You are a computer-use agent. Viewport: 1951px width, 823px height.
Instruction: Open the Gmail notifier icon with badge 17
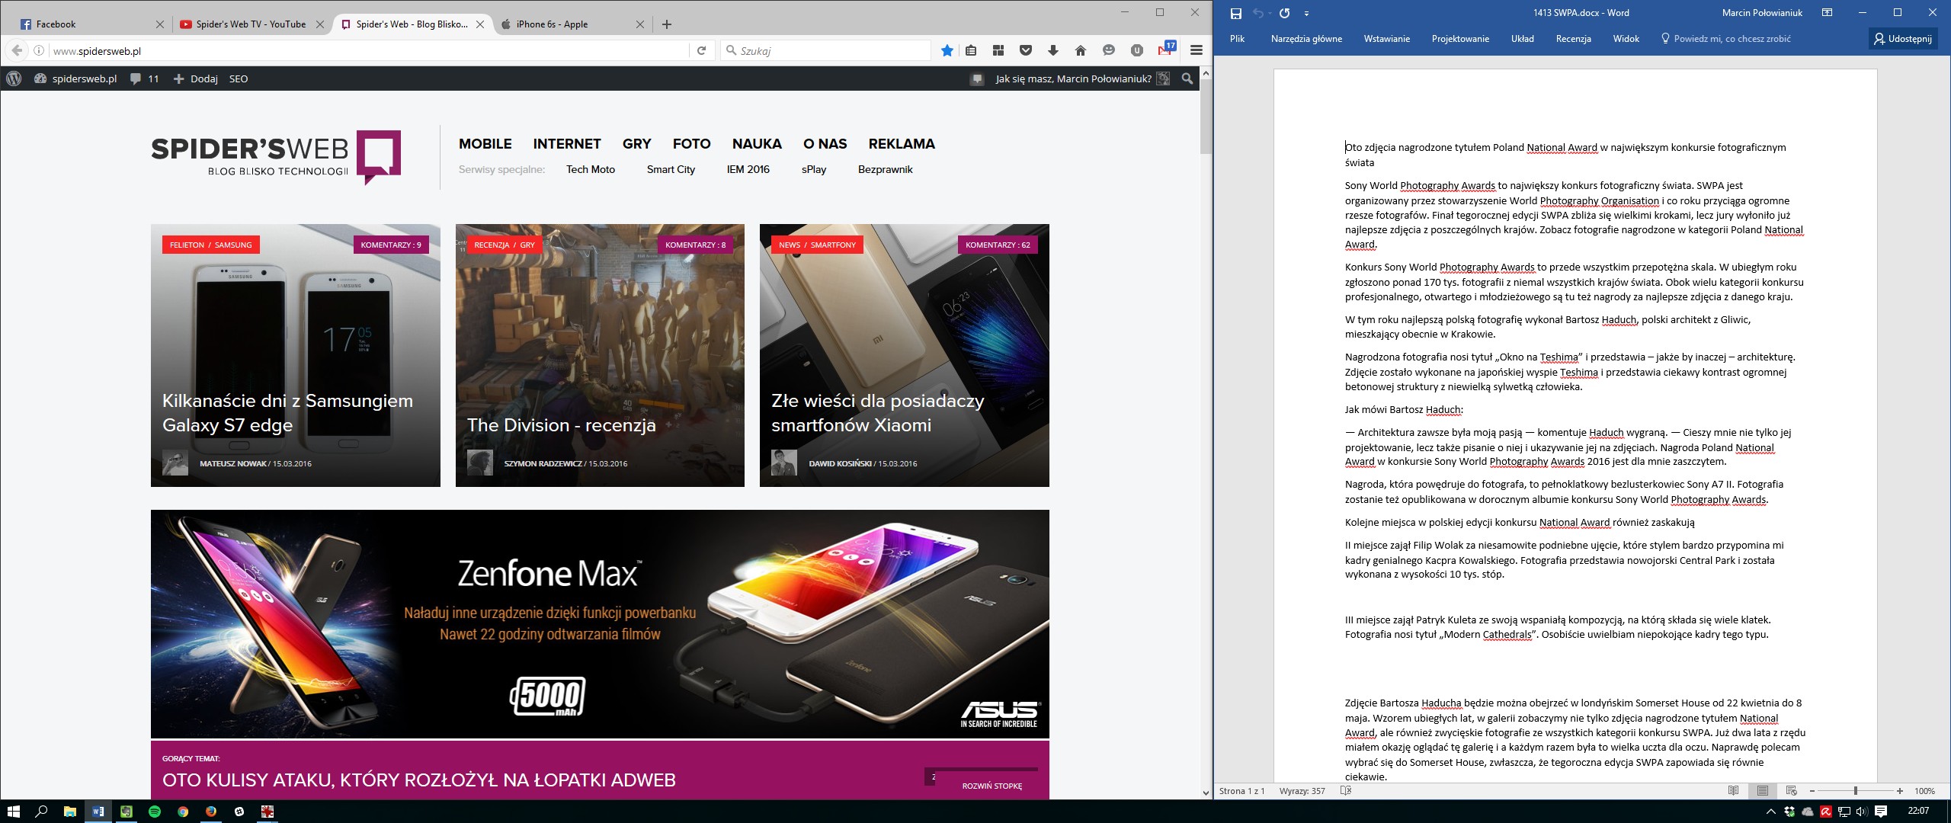click(1167, 49)
